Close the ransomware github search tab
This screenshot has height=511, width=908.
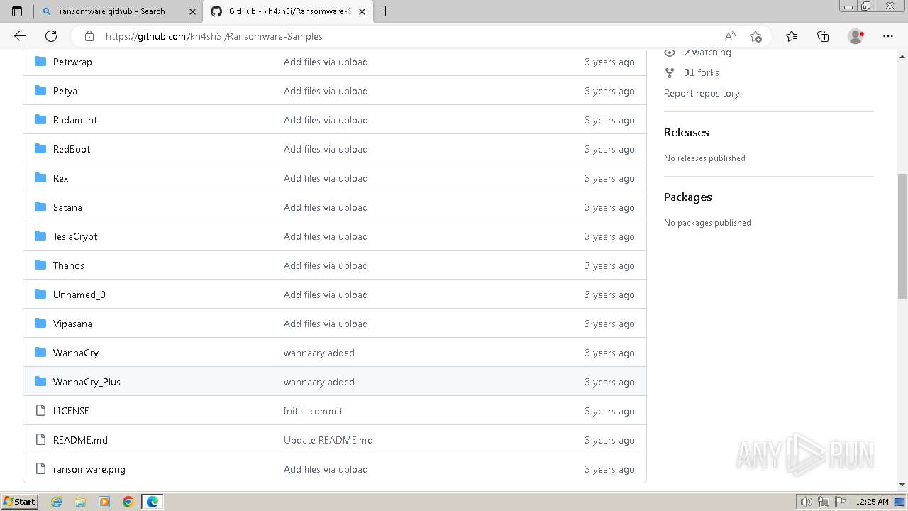pos(192,11)
